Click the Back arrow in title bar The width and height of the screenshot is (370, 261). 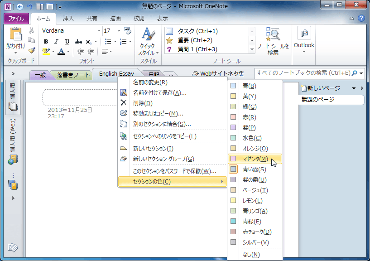(20, 7)
